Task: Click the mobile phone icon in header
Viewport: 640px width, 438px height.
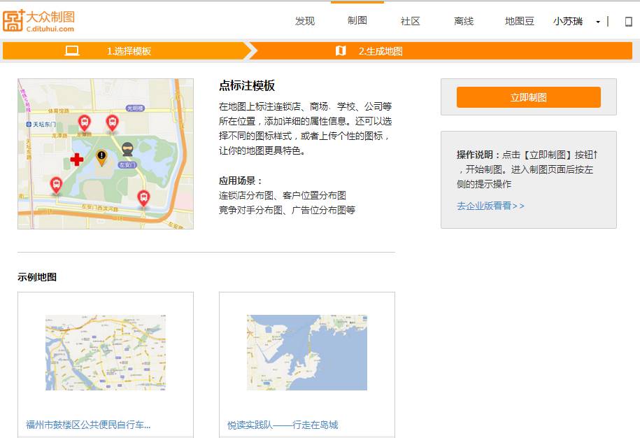Action: [x=628, y=22]
